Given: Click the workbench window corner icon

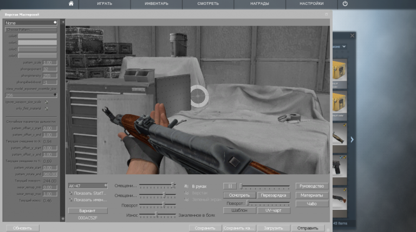Looking at the screenshot, I should 326,14.
